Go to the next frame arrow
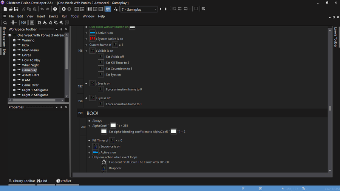The width and height of the screenshot is (340, 191). tap(166, 9)
